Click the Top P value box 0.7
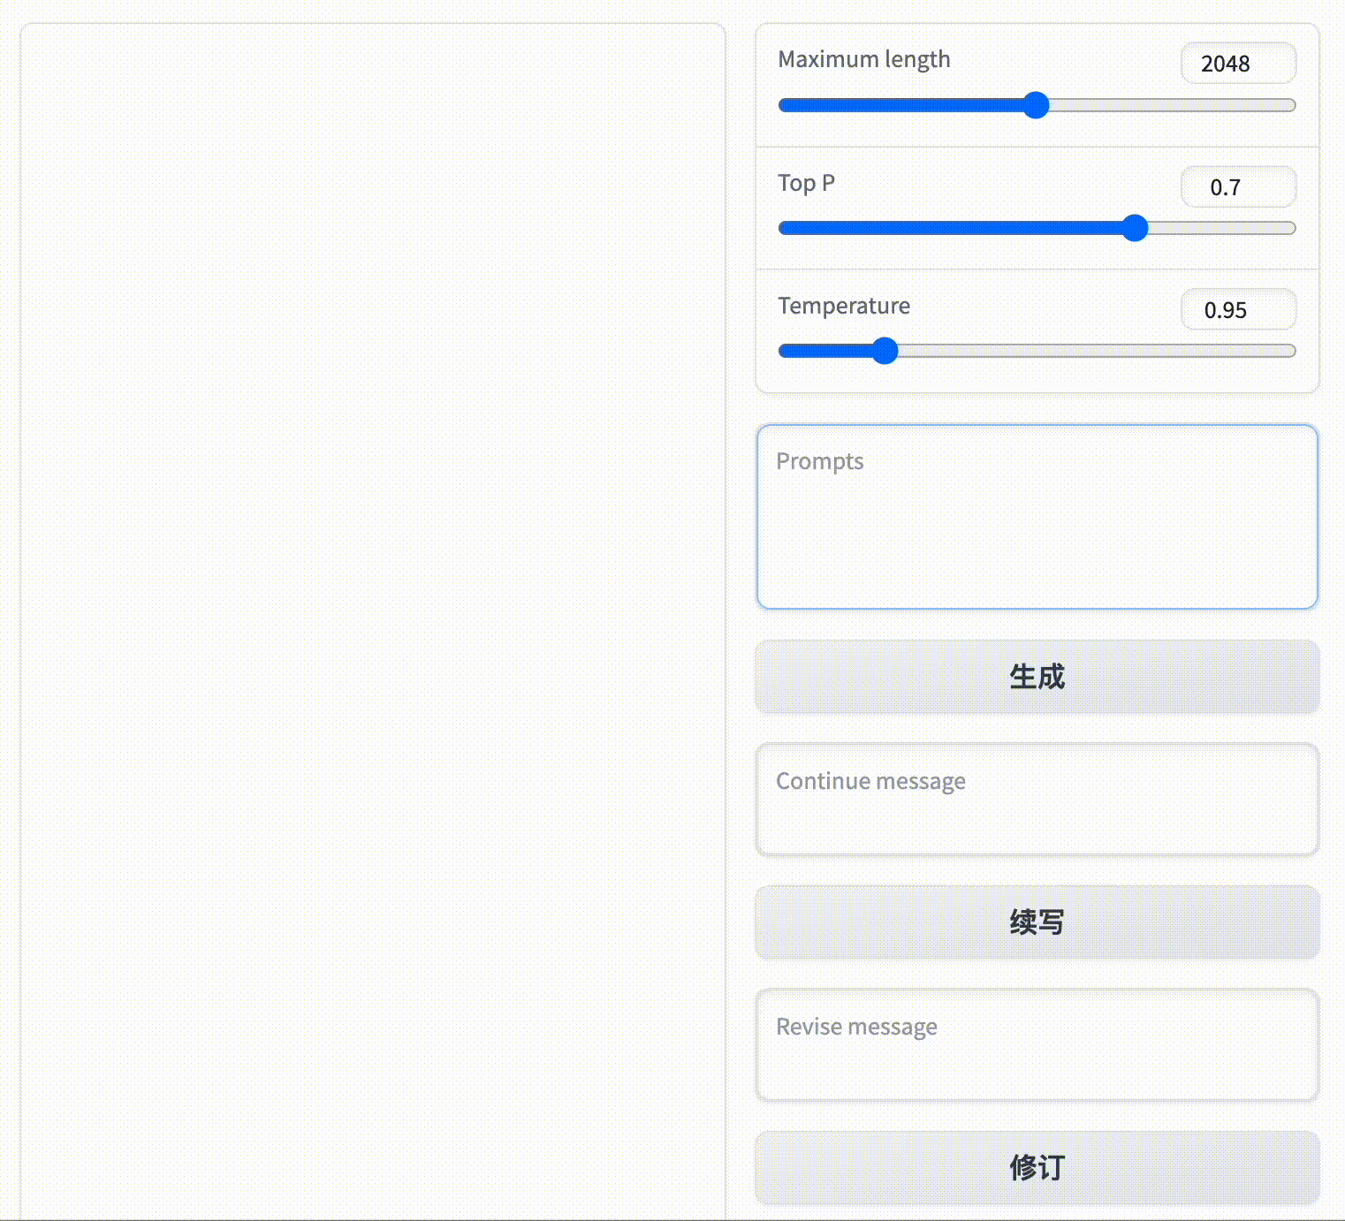 (x=1238, y=187)
